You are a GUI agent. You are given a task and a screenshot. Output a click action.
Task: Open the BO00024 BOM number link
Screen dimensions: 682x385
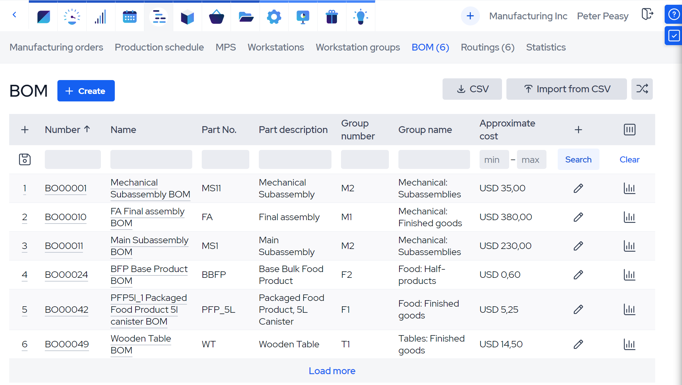(x=66, y=275)
